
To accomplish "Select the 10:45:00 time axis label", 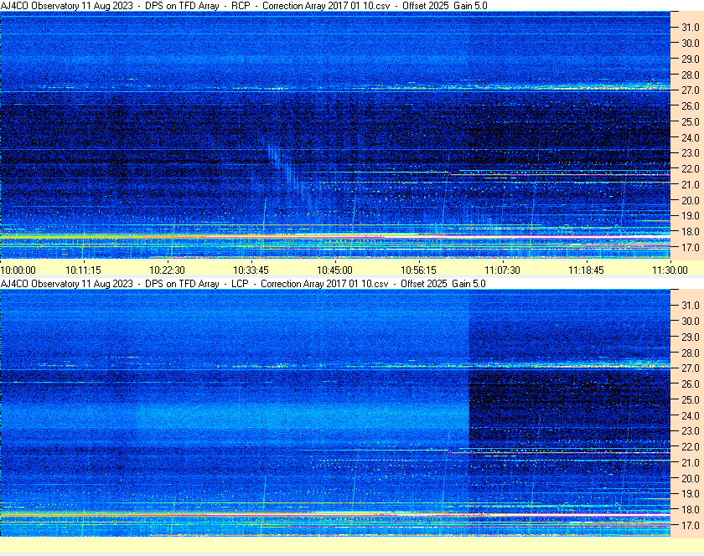I will [335, 270].
